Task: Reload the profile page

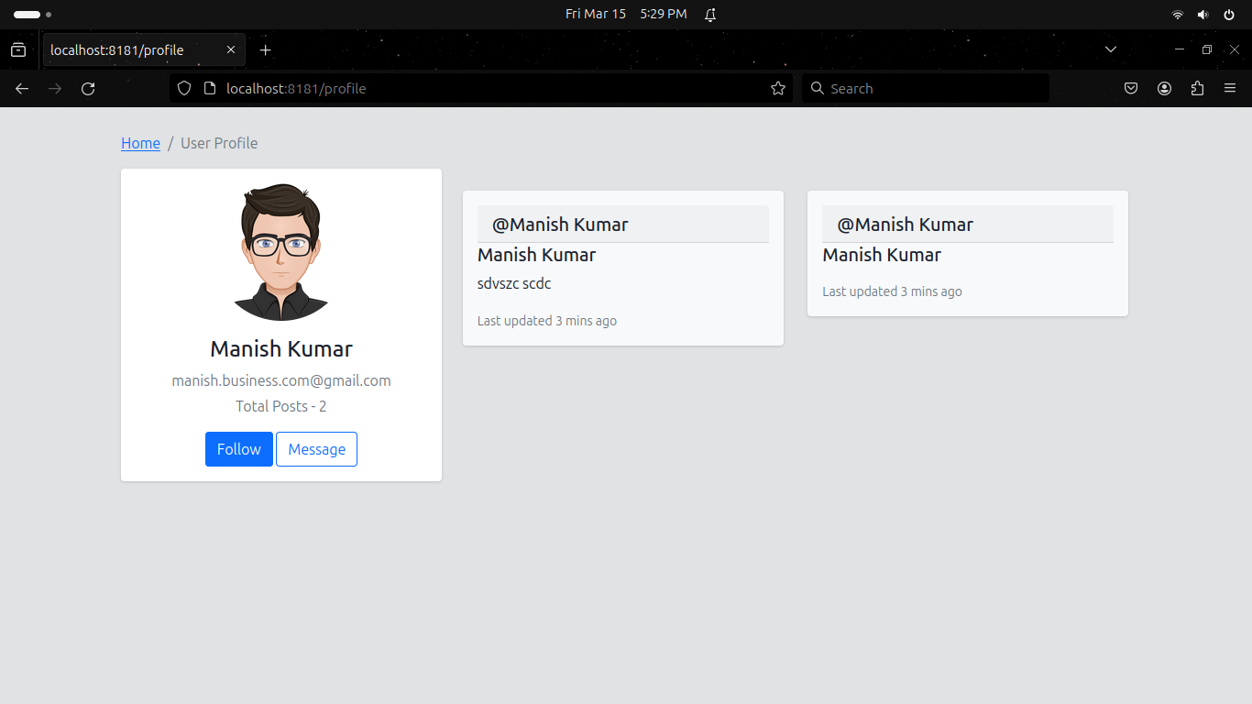Action: pos(88,88)
